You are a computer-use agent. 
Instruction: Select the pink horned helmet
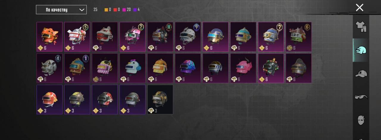pos(243,68)
